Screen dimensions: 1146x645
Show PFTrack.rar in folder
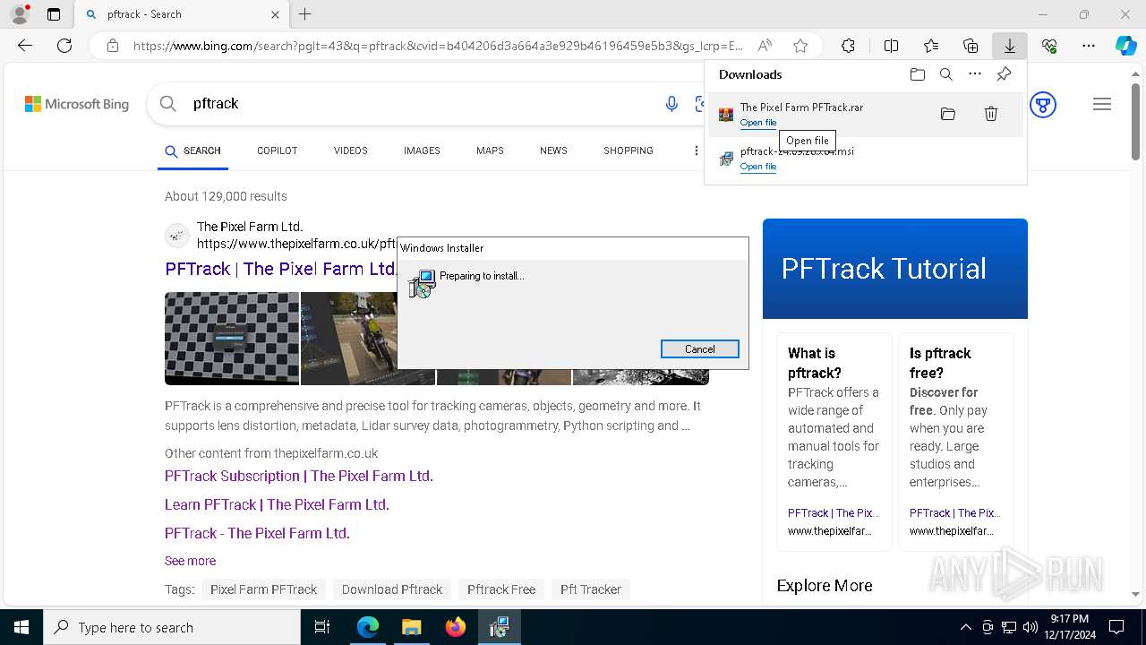[948, 114]
